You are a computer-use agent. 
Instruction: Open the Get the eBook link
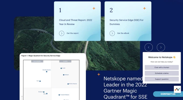pyautogui.click(x=123, y=33)
